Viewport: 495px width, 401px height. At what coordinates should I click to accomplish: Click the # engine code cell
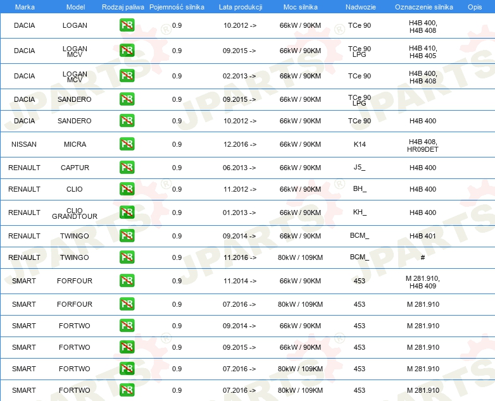423,257
